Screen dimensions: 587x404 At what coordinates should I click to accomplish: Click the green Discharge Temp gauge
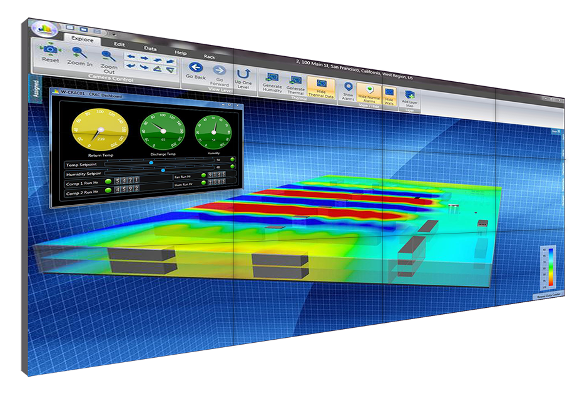pyautogui.click(x=163, y=131)
